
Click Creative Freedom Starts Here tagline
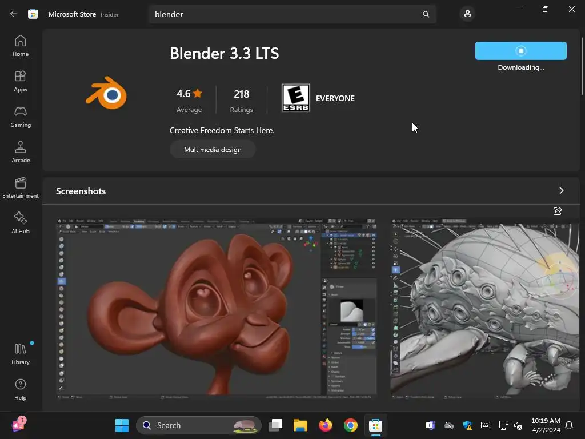pyautogui.click(x=222, y=130)
